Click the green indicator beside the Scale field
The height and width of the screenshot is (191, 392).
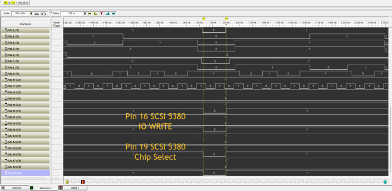(x=31, y=13)
